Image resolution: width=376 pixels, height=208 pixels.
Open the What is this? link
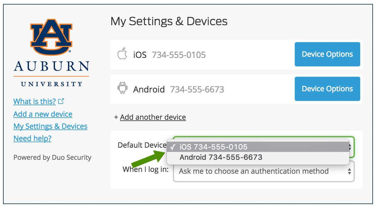(x=35, y=101)
